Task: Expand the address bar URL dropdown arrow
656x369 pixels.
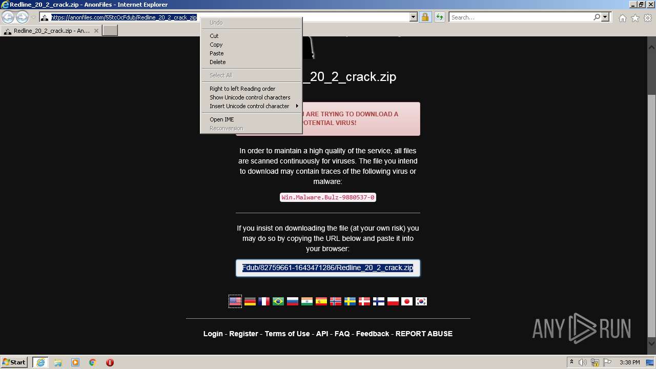Action: click(x=414, y=17)
